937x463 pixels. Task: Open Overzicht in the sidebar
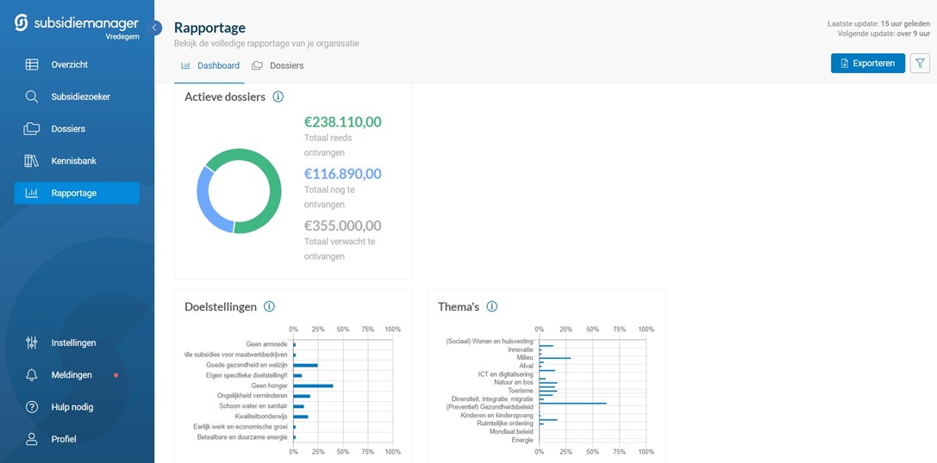coord(69,65)
